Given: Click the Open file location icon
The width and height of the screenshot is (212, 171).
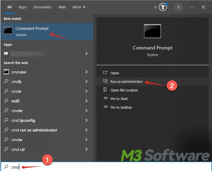Looking at the screenshot, I should click(105, 90).
